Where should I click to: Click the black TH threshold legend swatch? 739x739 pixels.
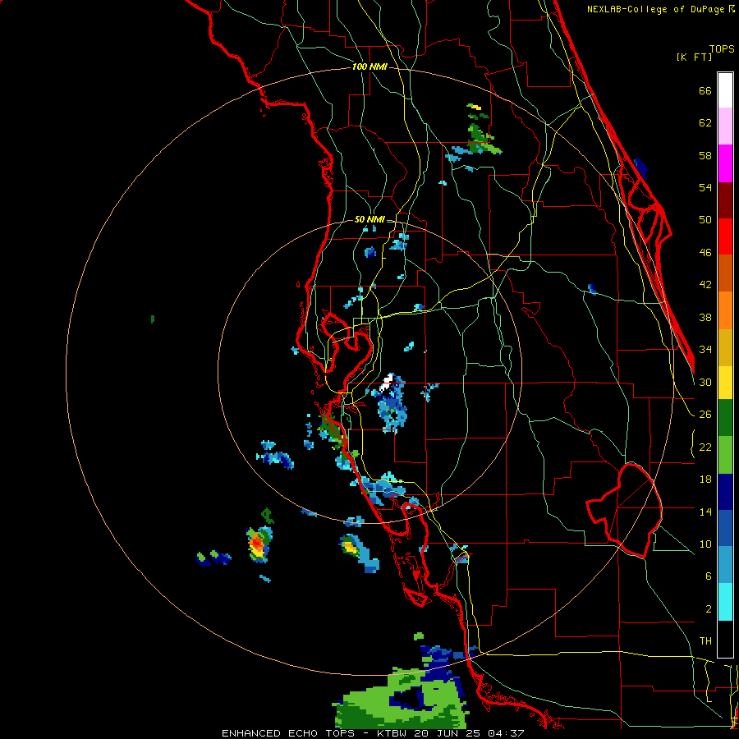[725, 639]
